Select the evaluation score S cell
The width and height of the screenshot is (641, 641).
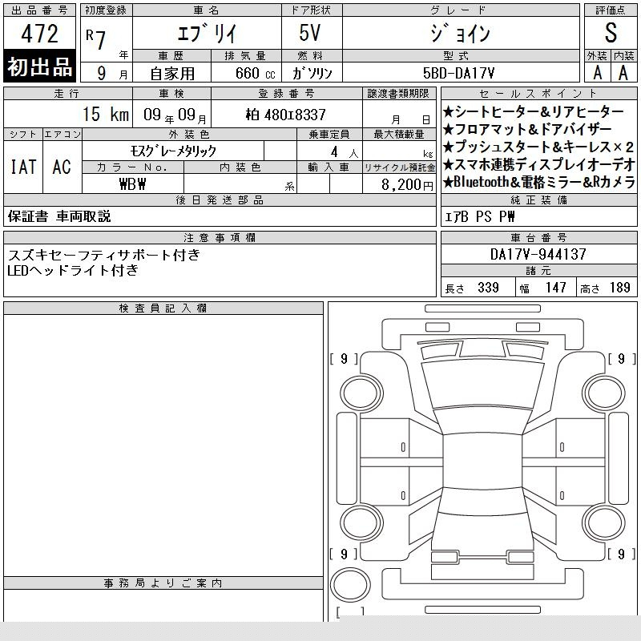(611, 34)
